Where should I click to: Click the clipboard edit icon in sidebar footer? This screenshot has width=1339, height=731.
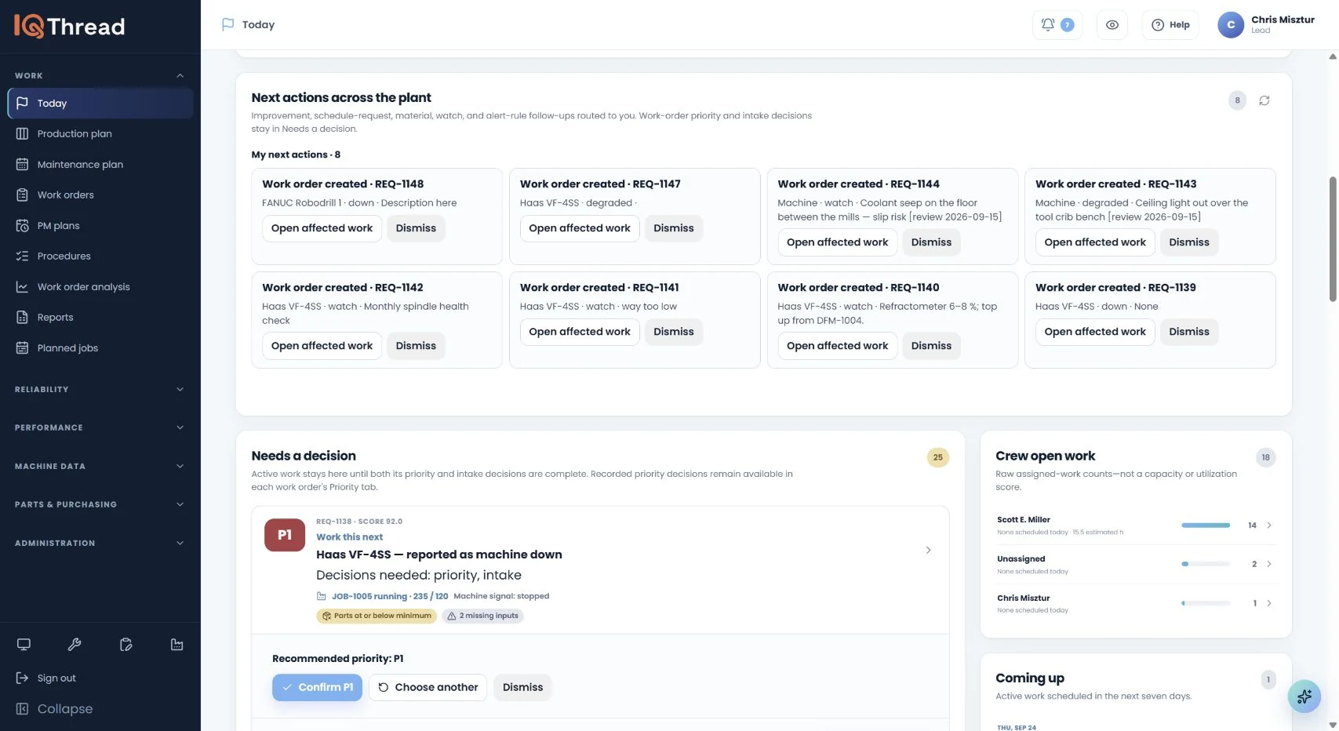(126, 645)
